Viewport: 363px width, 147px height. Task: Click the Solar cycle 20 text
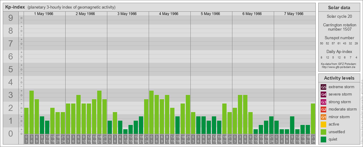click(339, 17)
